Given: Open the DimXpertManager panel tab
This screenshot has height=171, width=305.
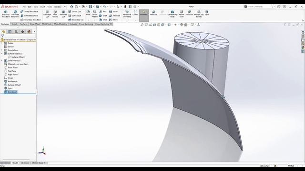Looking at the screenshot, I should 22,32.
